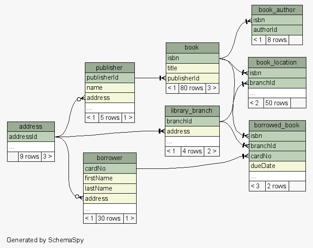This screenshot has width=313, height=248.
Task: Select the dueDate column in borrowed_book
Action: [277, 166]
